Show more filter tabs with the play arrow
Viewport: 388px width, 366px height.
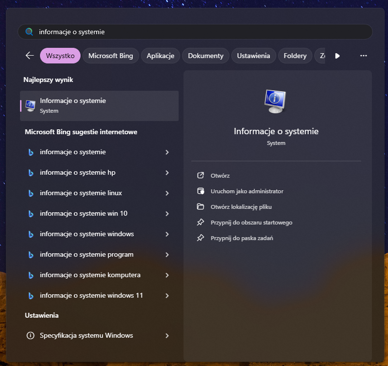click(x=337, y=56)
